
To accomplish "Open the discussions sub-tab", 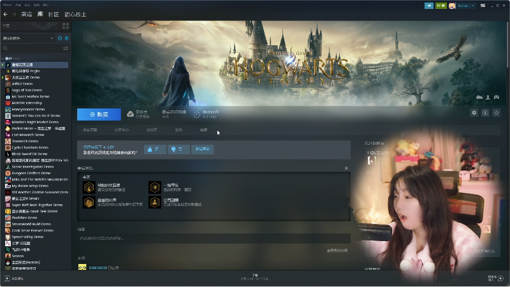I will (152, 130).
